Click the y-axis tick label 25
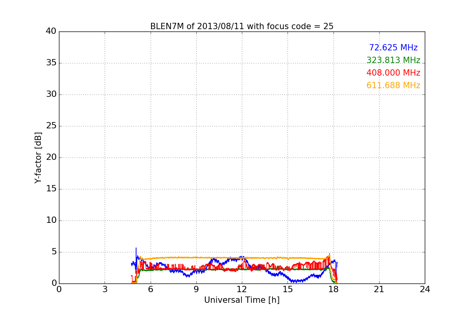This screenshot has height=315, width=472. (51, 126)
